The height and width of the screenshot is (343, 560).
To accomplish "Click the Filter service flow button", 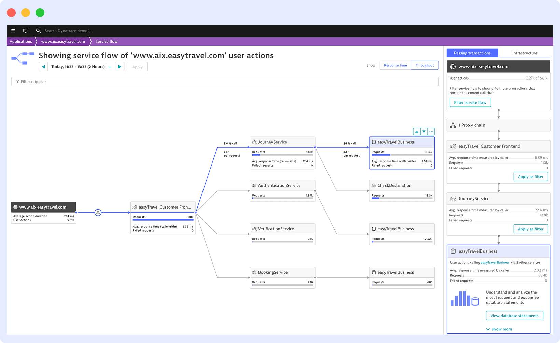I will click(470, 102).
